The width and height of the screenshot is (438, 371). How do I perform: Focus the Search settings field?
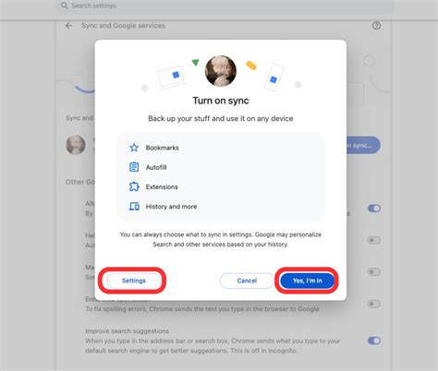[225, 6]
